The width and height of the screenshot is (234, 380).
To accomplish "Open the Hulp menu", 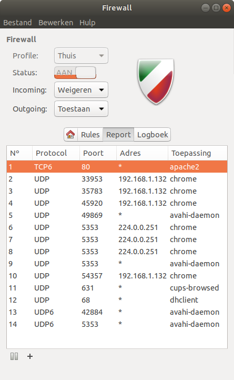I will 87,23.
